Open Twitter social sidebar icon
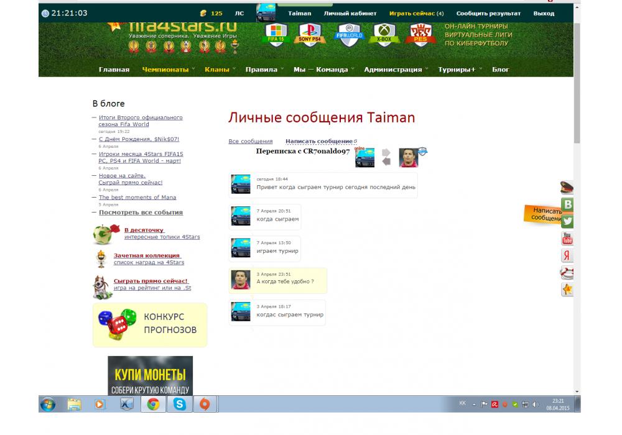Image resolution: width=622 pixels, height=435 pixels. tap(568, 221)
